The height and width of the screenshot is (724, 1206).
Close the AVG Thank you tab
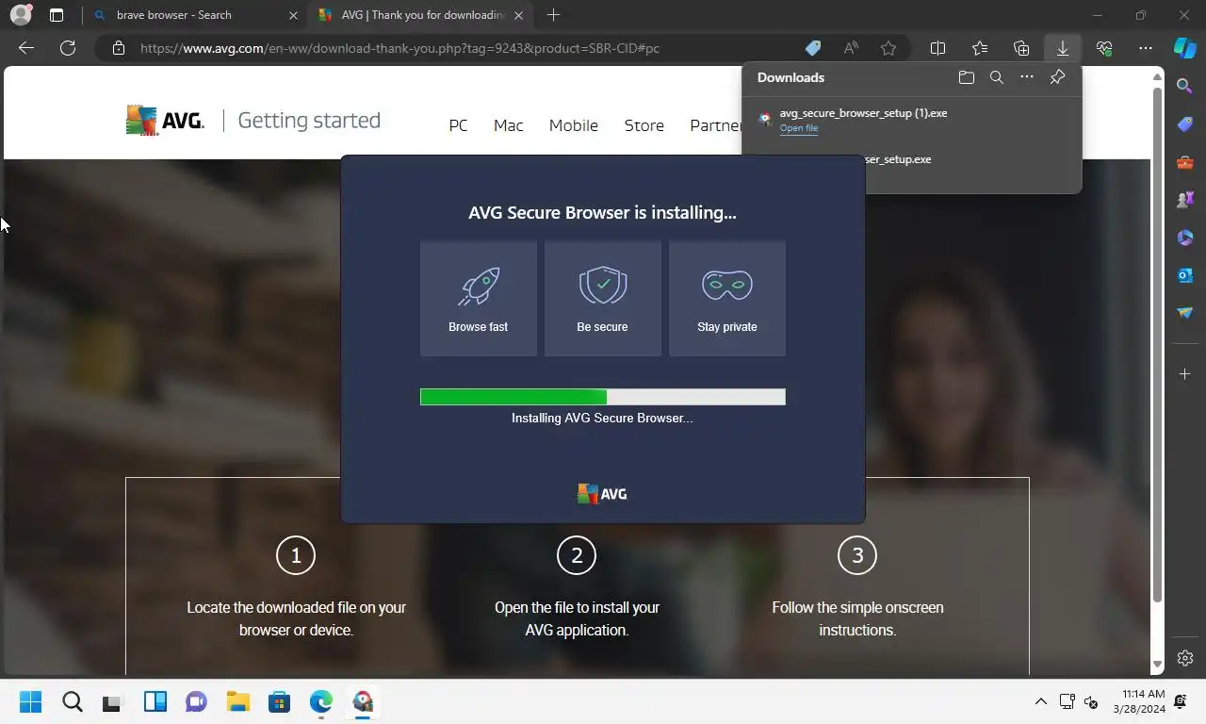(518, 15)
